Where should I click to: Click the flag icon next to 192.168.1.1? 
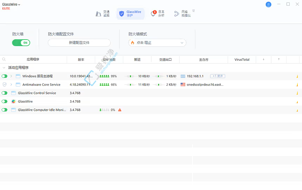click(x=183, y=76)
